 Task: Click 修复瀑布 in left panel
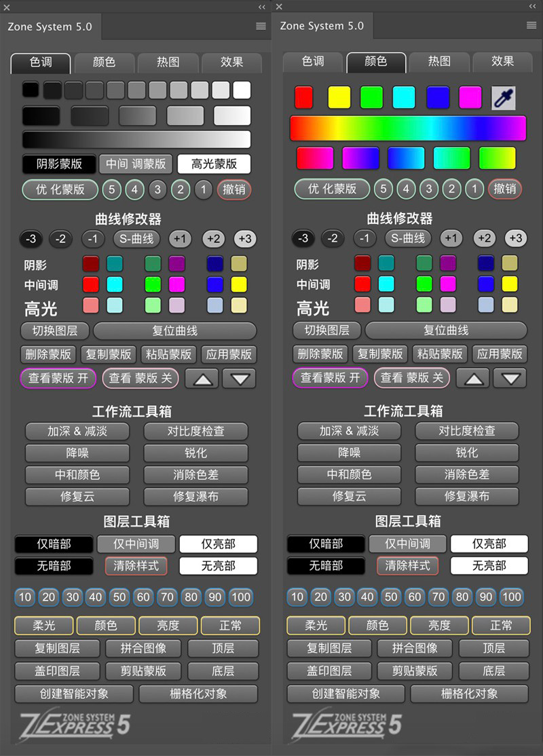[x=195, y=497]
